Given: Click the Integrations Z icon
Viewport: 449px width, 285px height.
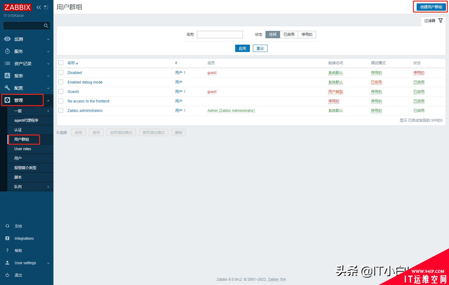Looking at the screenshot, I should click(x=7, y=239).
